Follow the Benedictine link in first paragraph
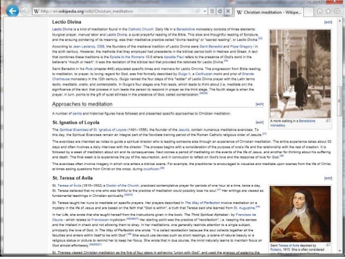The width and height of the screenshot is (345, 259). (x=185, y=29)
